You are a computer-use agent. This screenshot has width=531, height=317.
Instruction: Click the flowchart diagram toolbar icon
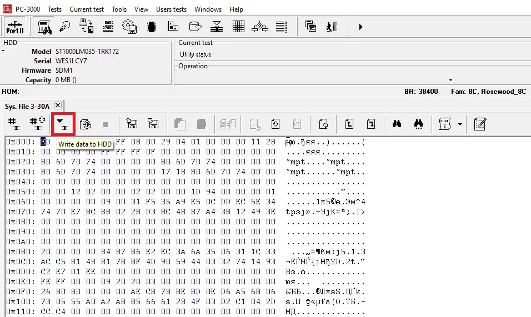coord(260,26)
